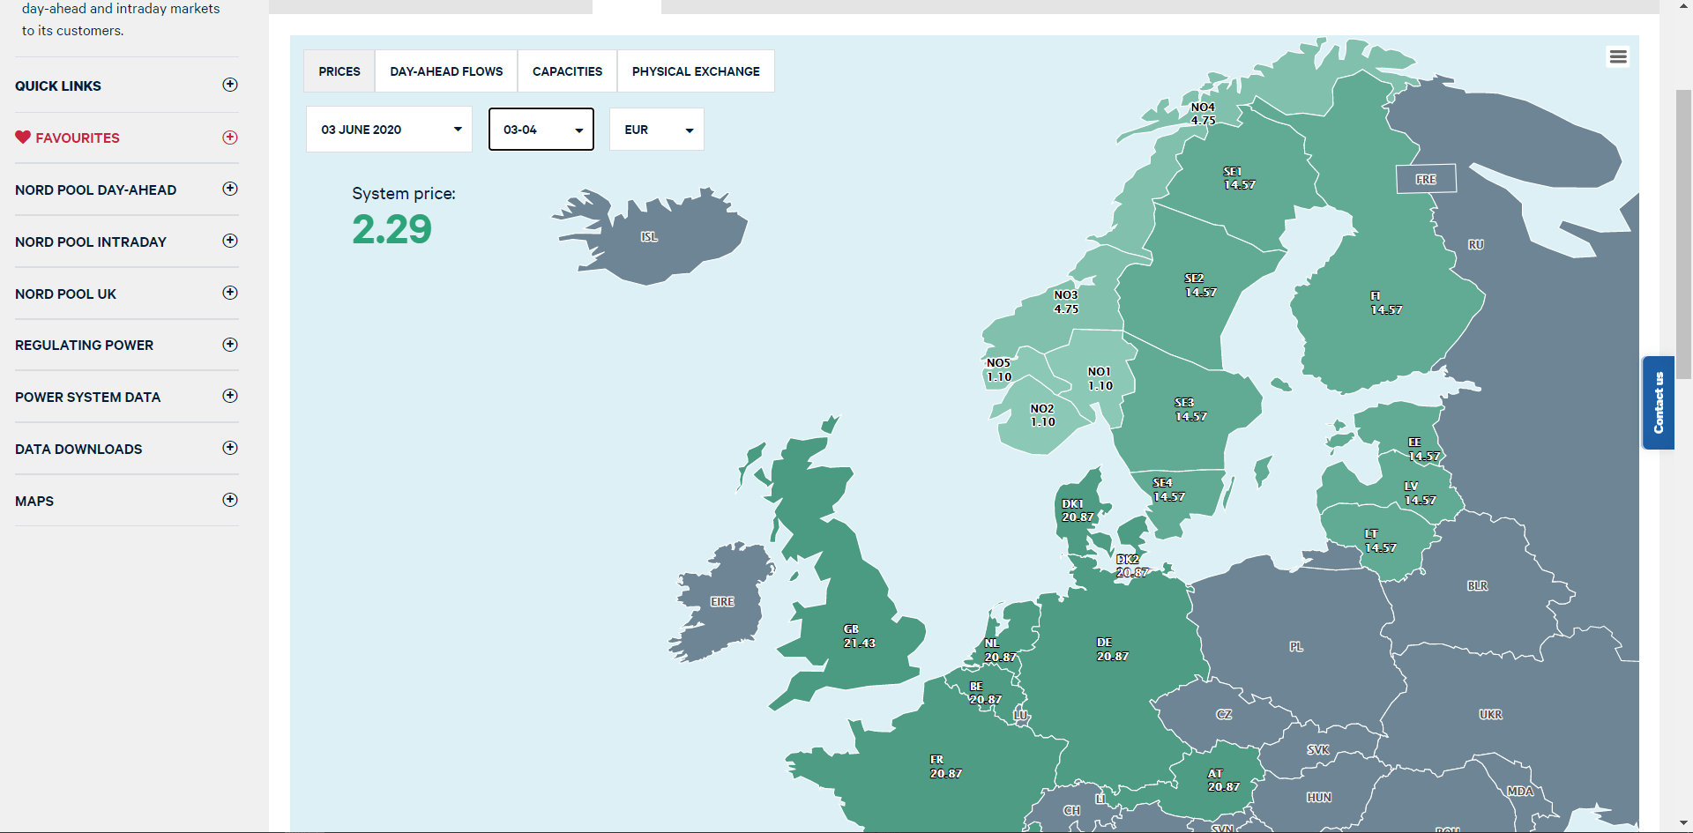
Task: Expand the Maps section plus icon
Action: (x=230, y=500)
